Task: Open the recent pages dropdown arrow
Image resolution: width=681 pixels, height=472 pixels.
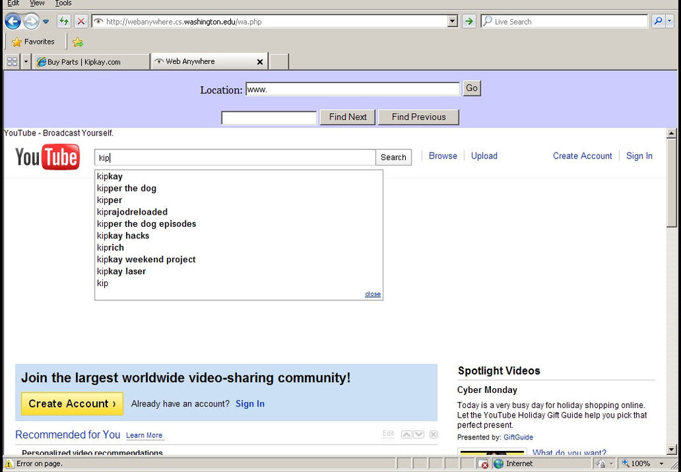Action: pos(46,21)
